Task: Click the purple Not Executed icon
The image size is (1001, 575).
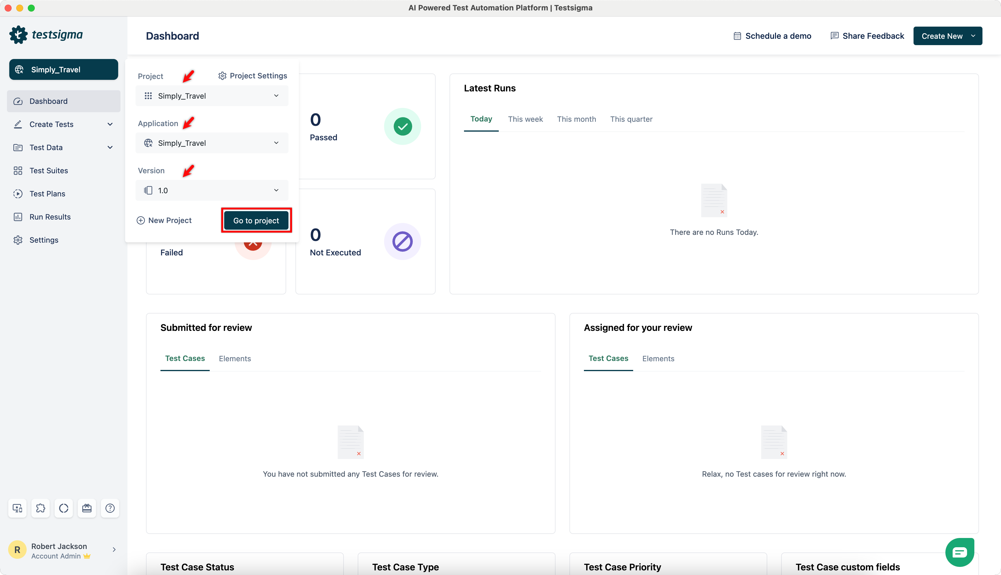Action: click(402, 241)
